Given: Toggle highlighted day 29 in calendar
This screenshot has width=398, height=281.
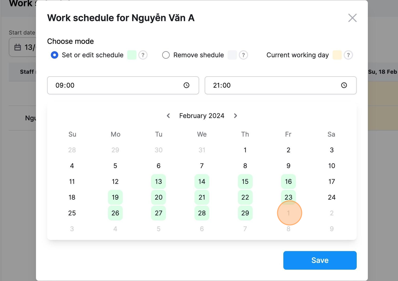Looking at the screenshot, I should click(245, 213).
